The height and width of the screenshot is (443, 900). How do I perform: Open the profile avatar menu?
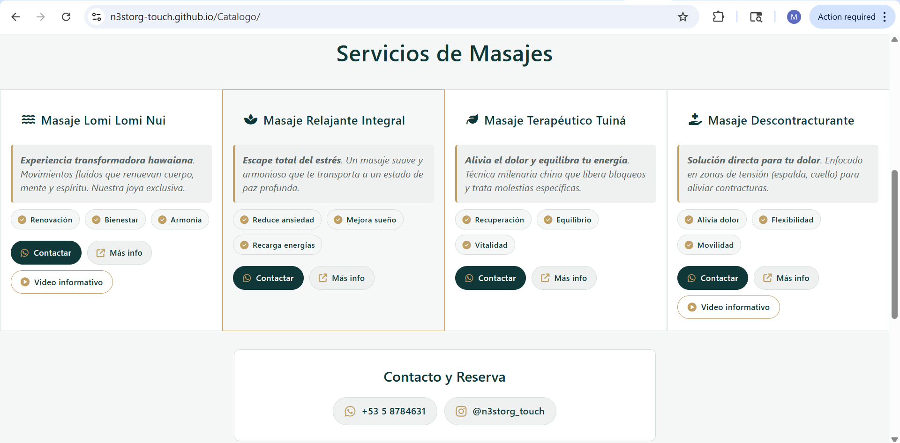coord(794,17)
